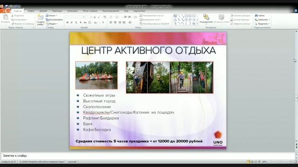Switch to the Показ слайдов (Slide Show) tab
This screenshot has width=298, height=167.
(90, 11)
